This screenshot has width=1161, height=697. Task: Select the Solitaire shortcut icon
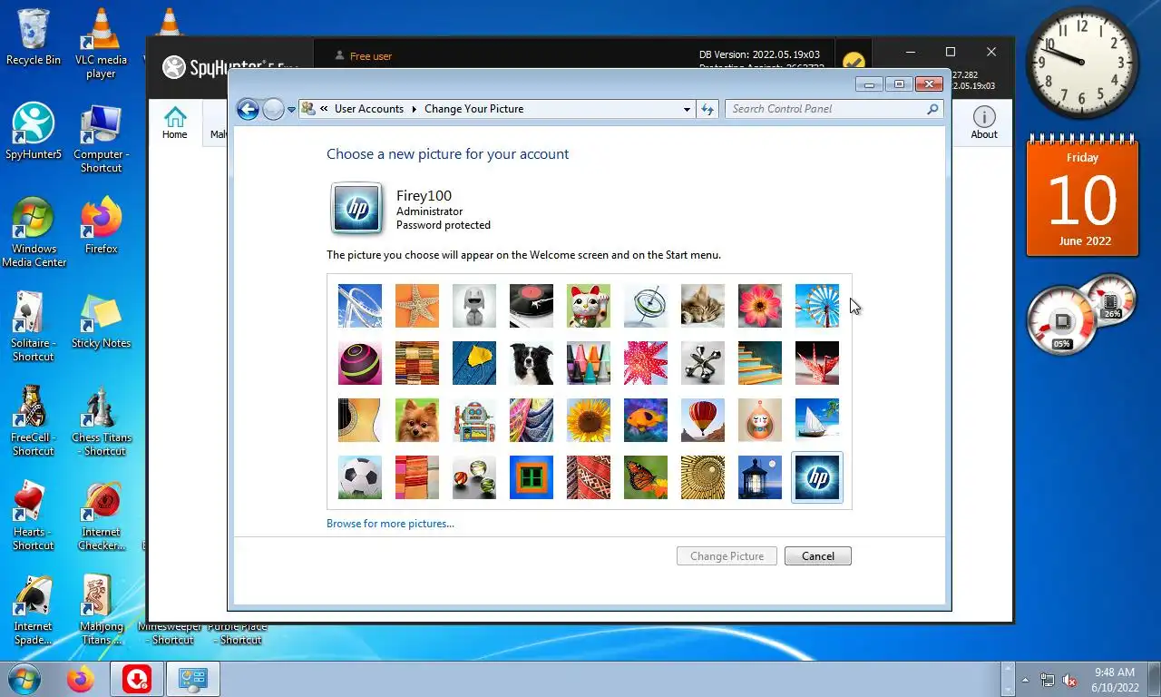[x=34, y=327]
